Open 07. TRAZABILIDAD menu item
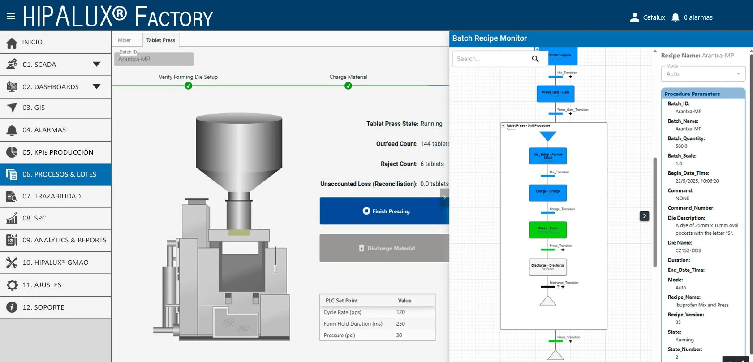Screen dimensions: 753x362 tap(56, 196)
